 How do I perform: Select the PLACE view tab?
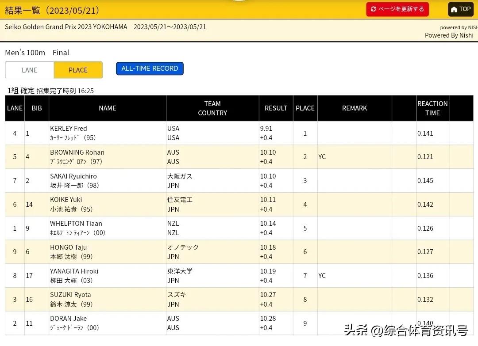pos(78,70)
